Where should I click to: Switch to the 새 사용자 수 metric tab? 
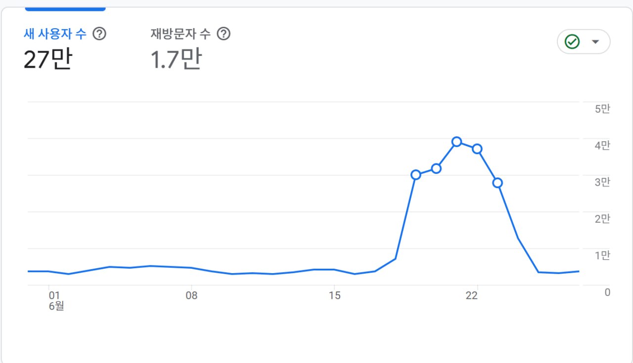pyautogui.click(x=55, y=34)
